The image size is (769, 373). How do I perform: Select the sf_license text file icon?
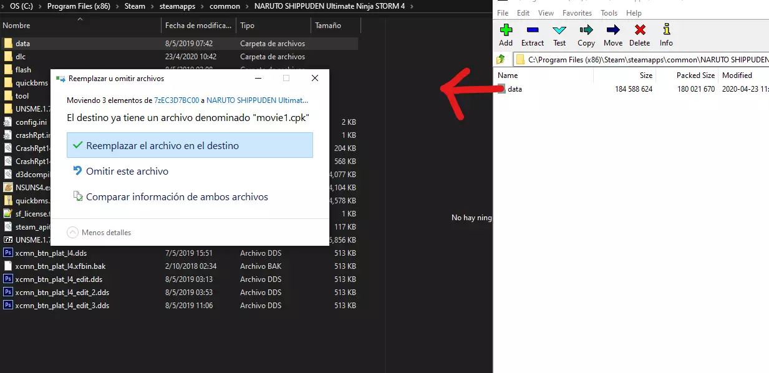8,213
